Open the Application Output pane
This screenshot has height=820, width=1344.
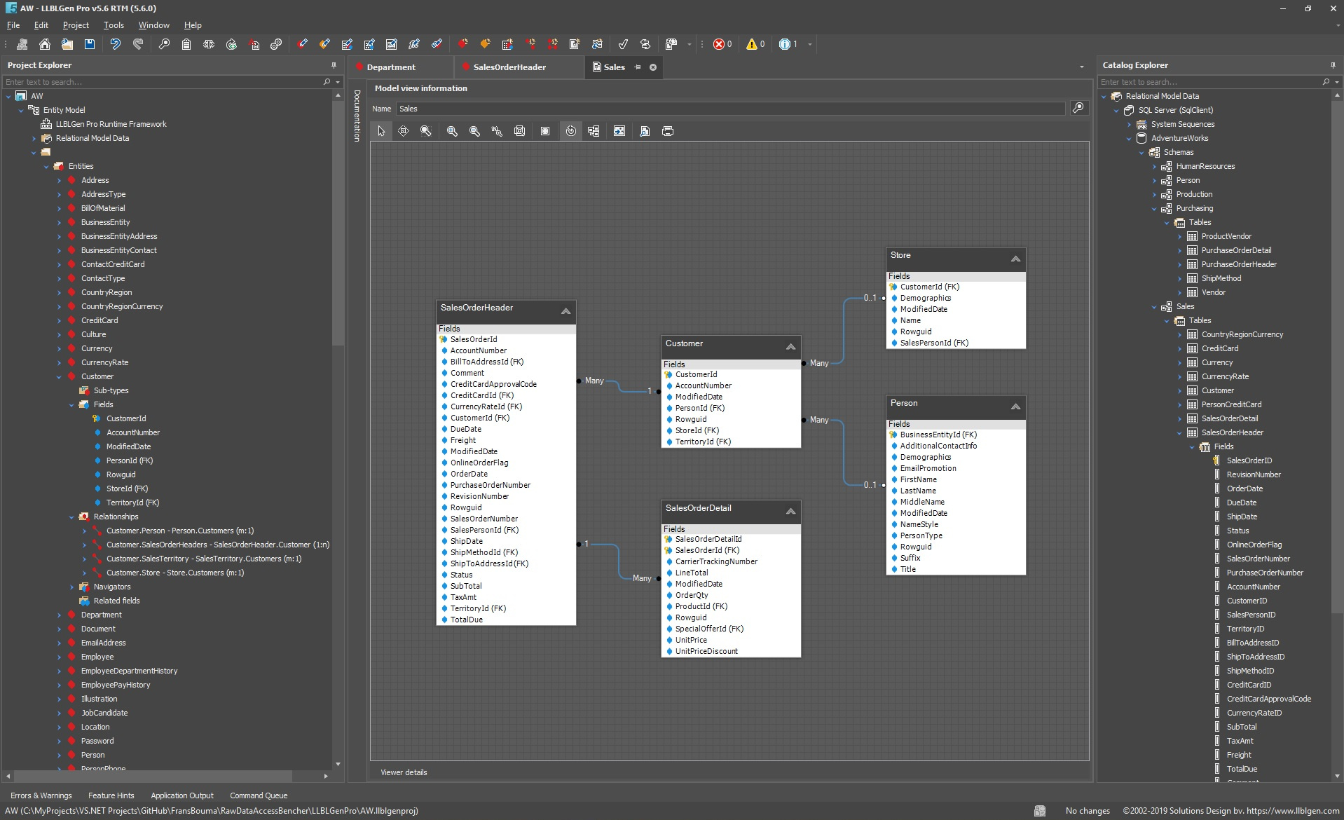click(x=182, y=795)
